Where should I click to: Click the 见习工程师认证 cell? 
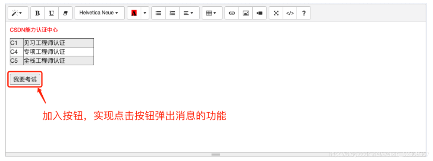(x=59, y=43)
